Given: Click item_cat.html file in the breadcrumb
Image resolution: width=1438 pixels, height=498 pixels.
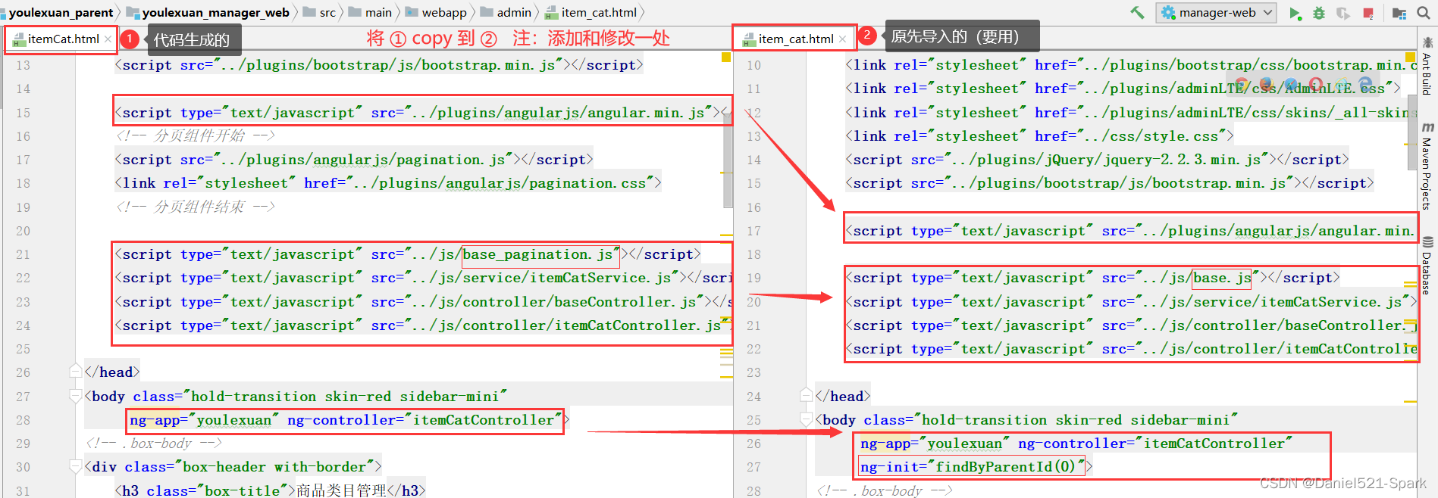Looking at the screenshot, I should coord(591,12).
